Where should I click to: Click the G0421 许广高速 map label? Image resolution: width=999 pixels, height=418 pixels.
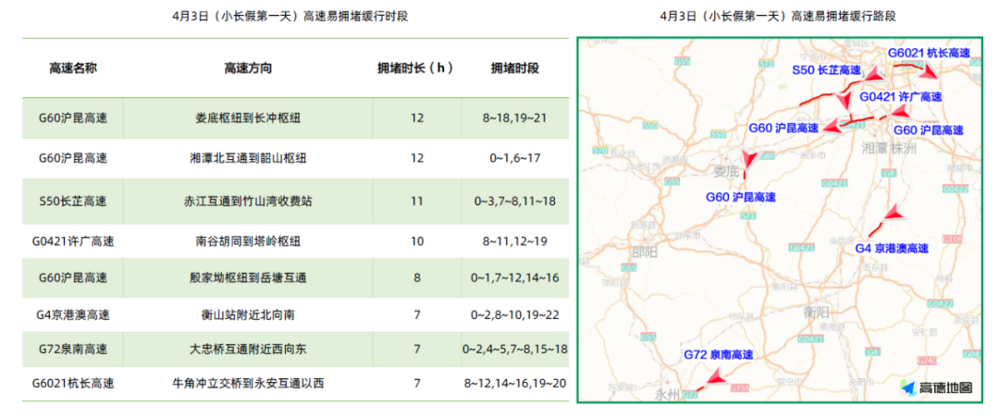click(x=899, y=97)
